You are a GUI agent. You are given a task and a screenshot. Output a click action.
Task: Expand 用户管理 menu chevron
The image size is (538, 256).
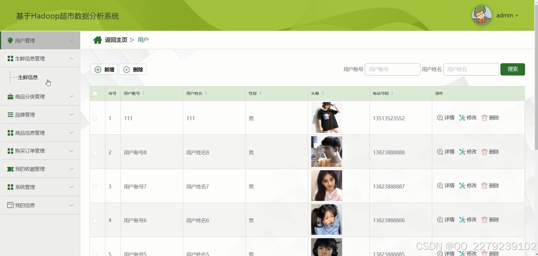(71, 41)
